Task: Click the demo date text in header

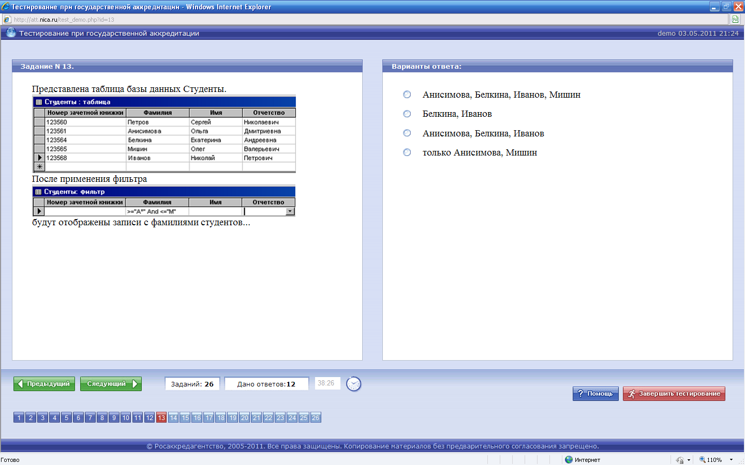Action: coord(698,33)
